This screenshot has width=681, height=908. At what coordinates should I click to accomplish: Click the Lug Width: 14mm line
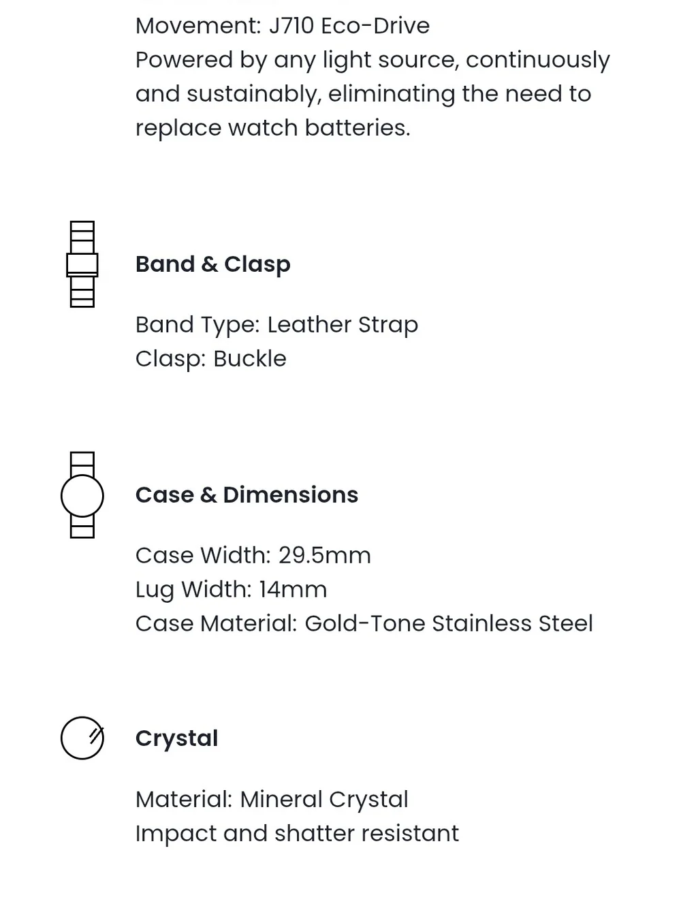coord(231,590)
